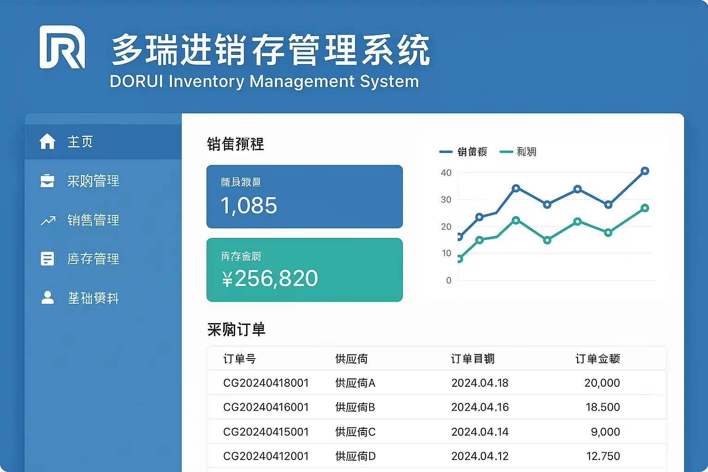This screenshot has width=708, height=472.
Task: Click the trend arrow icon for sales management
Action: coord(47,221)
